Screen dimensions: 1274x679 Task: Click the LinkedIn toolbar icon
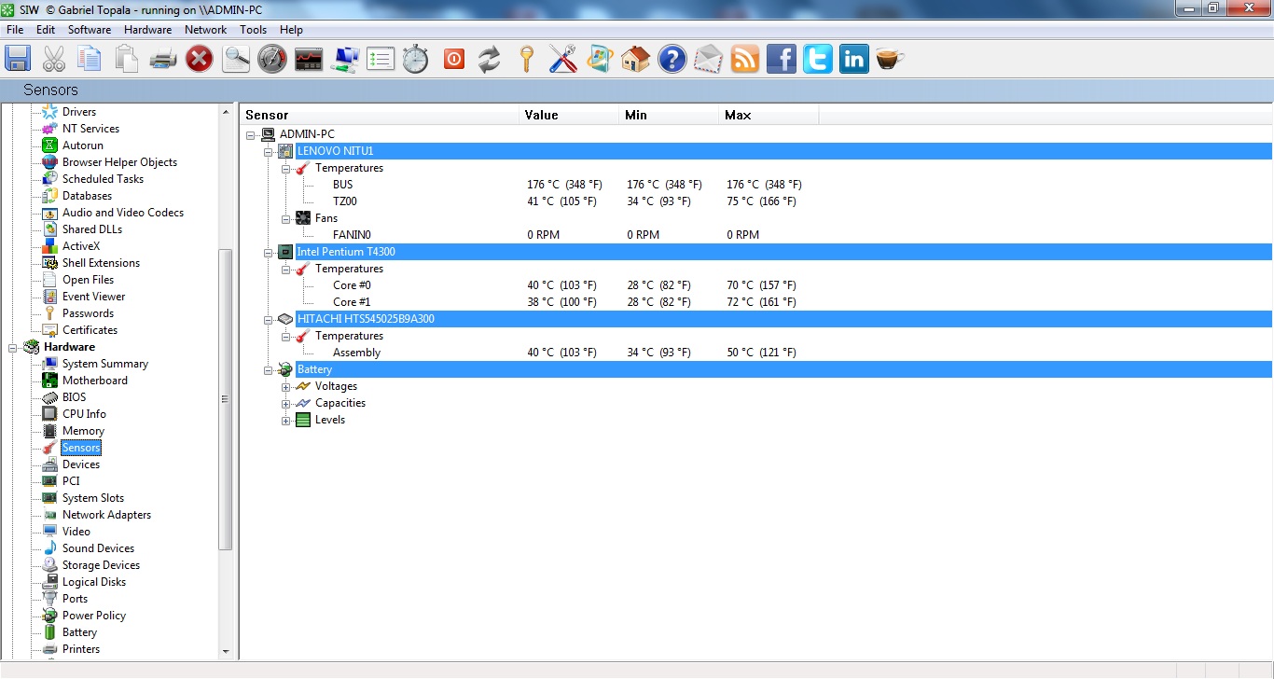[853, 59]
